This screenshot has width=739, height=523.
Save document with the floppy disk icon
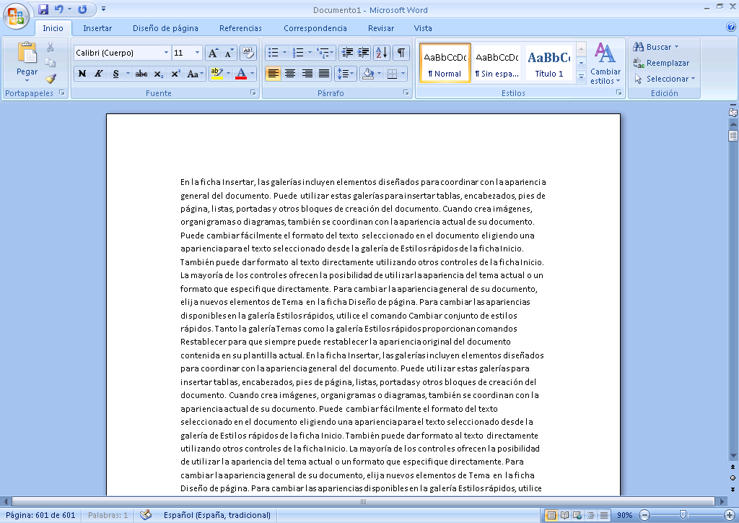[43, 9]
